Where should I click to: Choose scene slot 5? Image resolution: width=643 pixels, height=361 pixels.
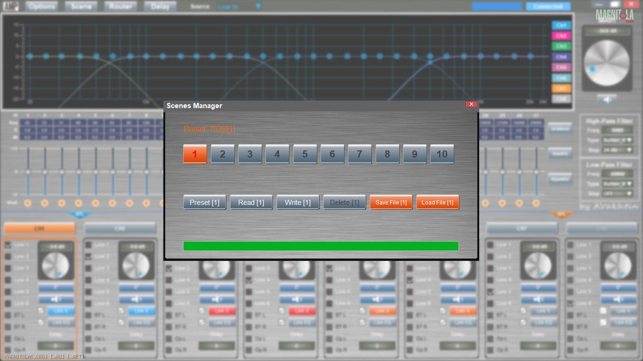305,154
